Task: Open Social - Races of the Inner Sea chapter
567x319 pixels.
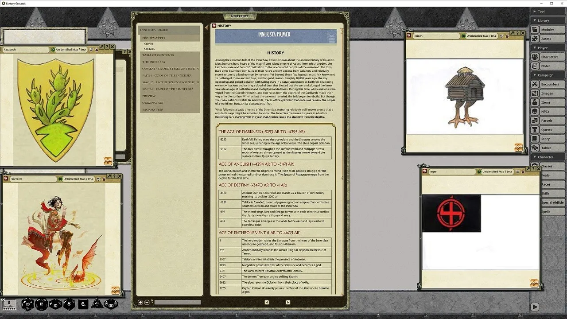Action: point(170,89)
